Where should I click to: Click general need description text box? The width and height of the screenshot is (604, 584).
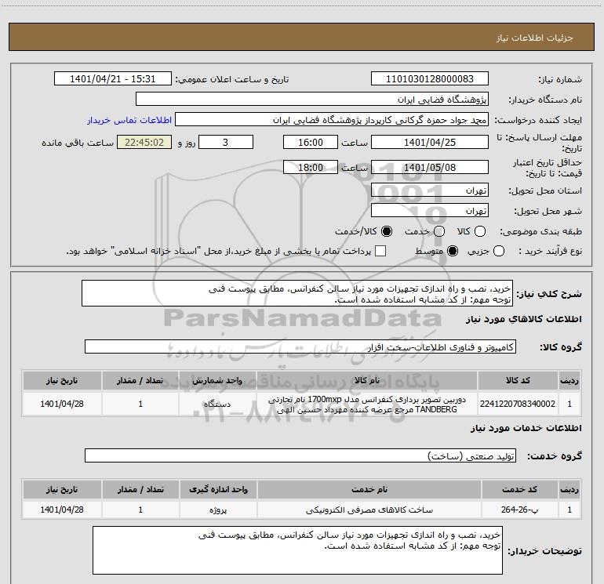tap(297, 294)
